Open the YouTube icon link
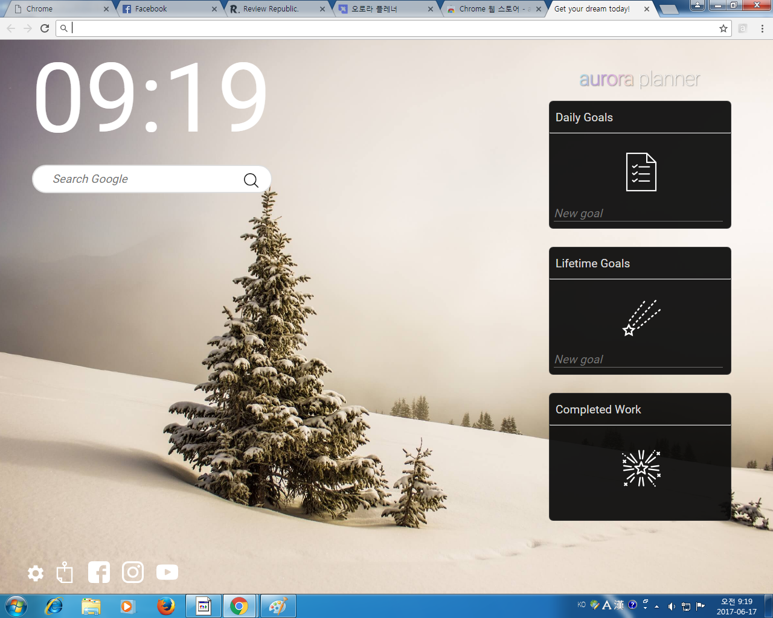773x618 pixels. (x=167, y=572)
